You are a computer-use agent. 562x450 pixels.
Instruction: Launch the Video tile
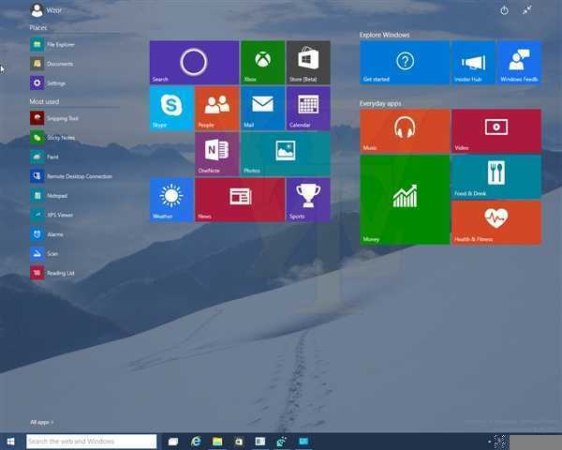(x=496, y=131)
